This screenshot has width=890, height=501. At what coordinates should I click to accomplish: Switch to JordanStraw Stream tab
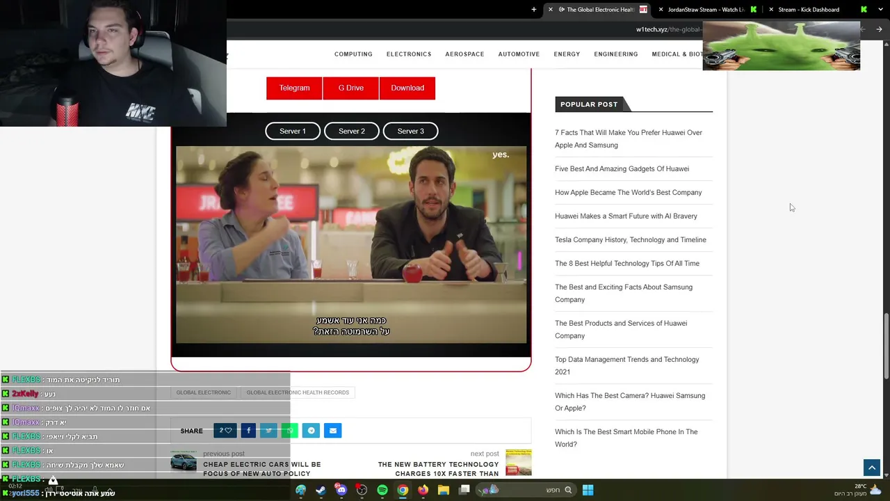coord(706,10)
